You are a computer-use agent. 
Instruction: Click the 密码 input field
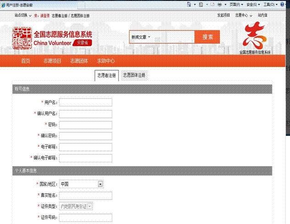(x=86, y=125)
